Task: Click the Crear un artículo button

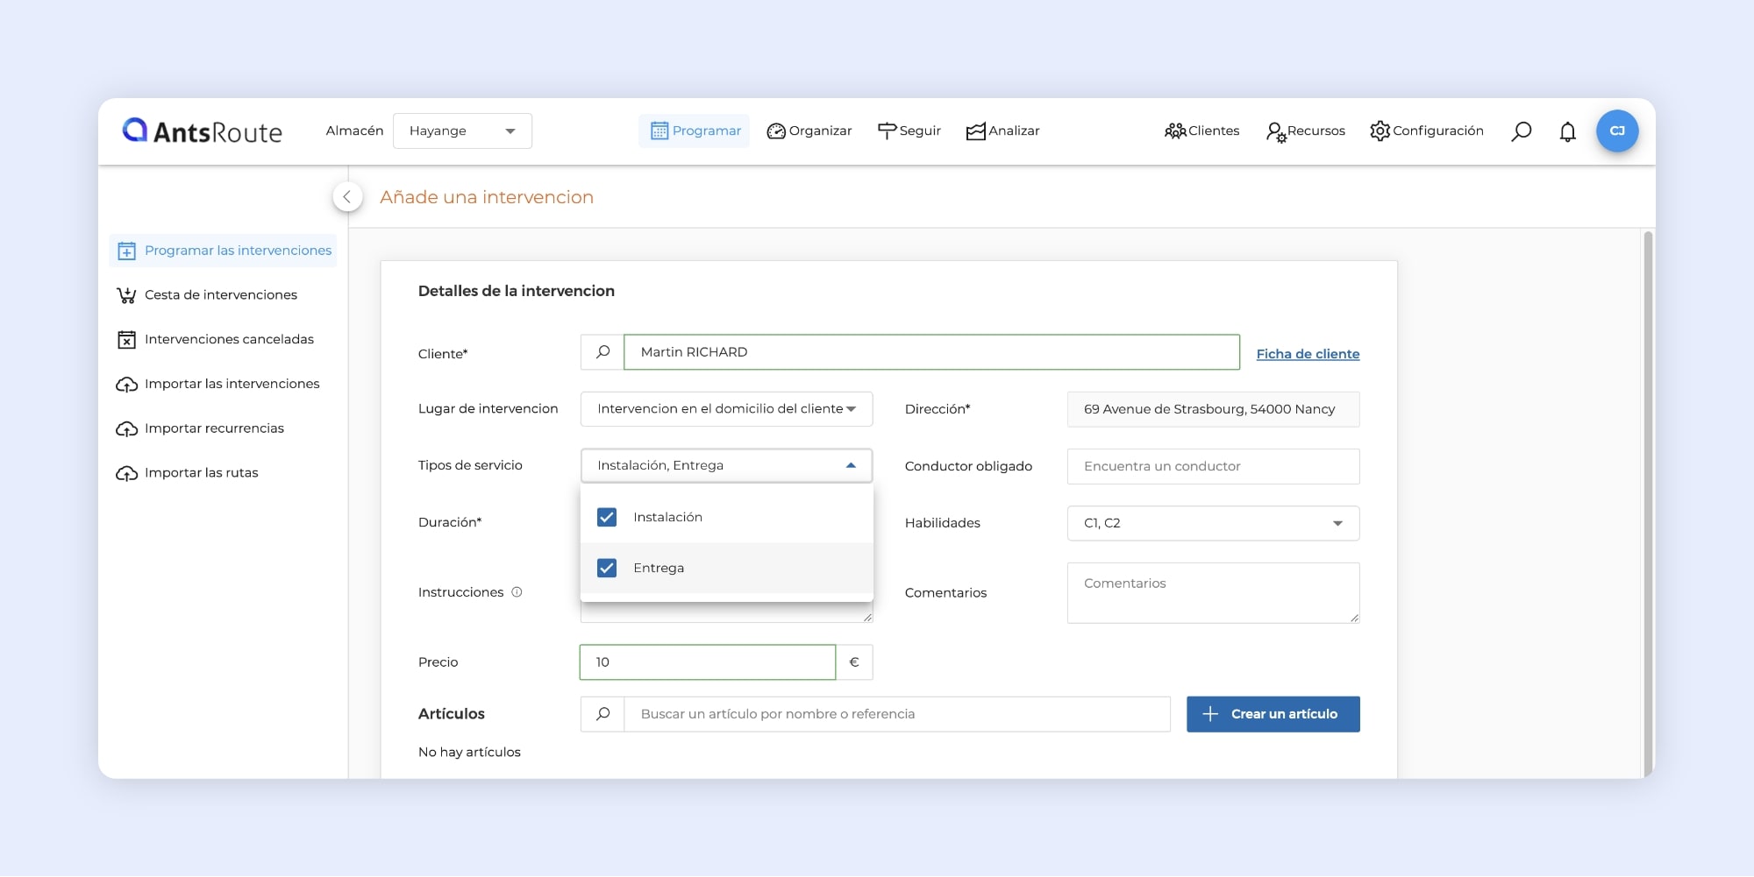Action: pos(1273,714)
